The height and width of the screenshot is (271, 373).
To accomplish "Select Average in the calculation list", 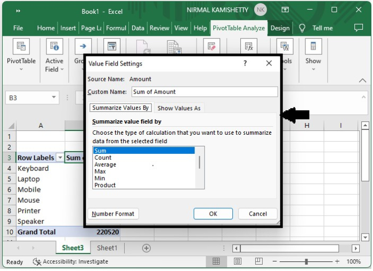I will [144, 165].
